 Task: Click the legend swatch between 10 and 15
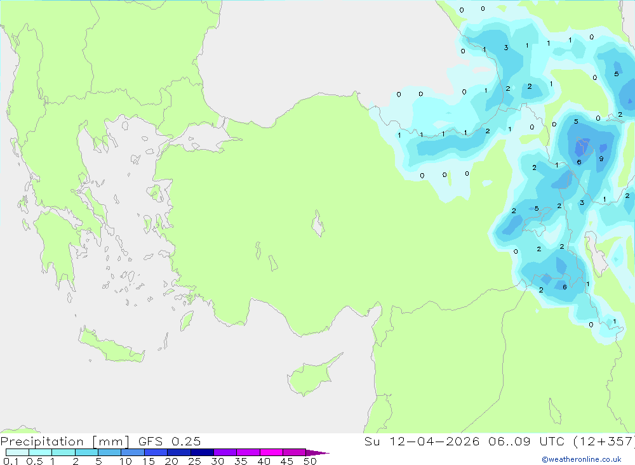click(x=133, y=452)
